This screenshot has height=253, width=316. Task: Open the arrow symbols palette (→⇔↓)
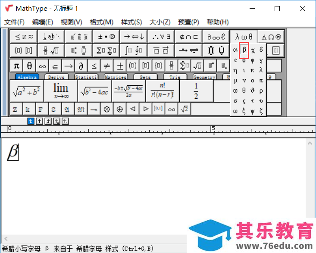coord(134,37)
